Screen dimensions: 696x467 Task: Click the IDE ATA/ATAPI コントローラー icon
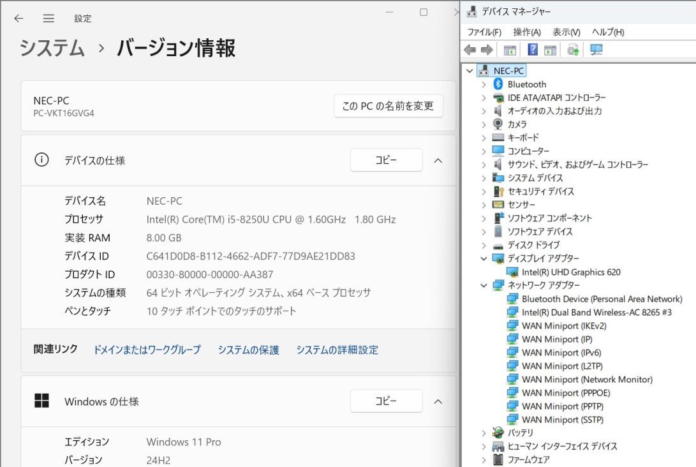tap(498, 98)
